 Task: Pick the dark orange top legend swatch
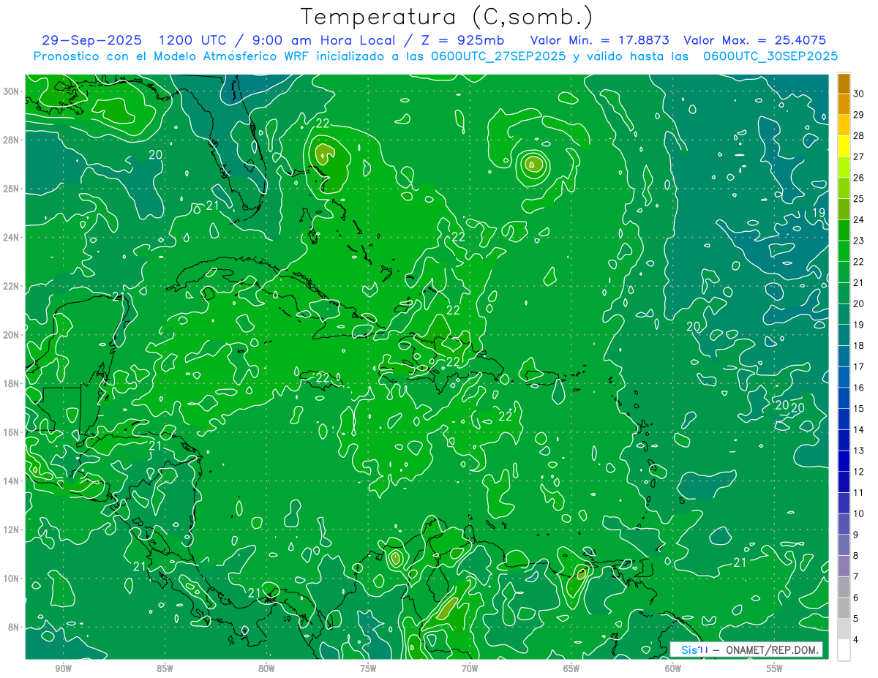[x=844, y=83]
